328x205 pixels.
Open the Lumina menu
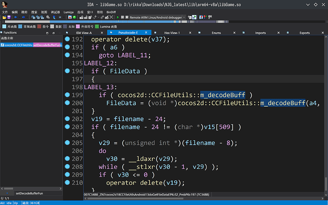tap(68, 12)
